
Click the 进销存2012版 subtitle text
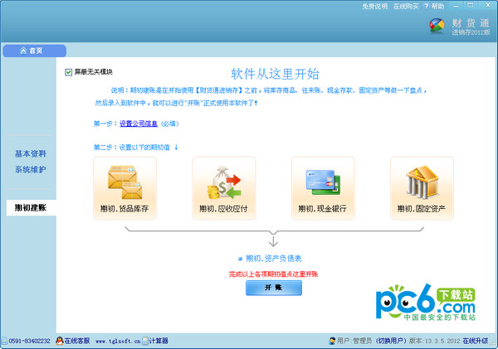click(471, 32)
